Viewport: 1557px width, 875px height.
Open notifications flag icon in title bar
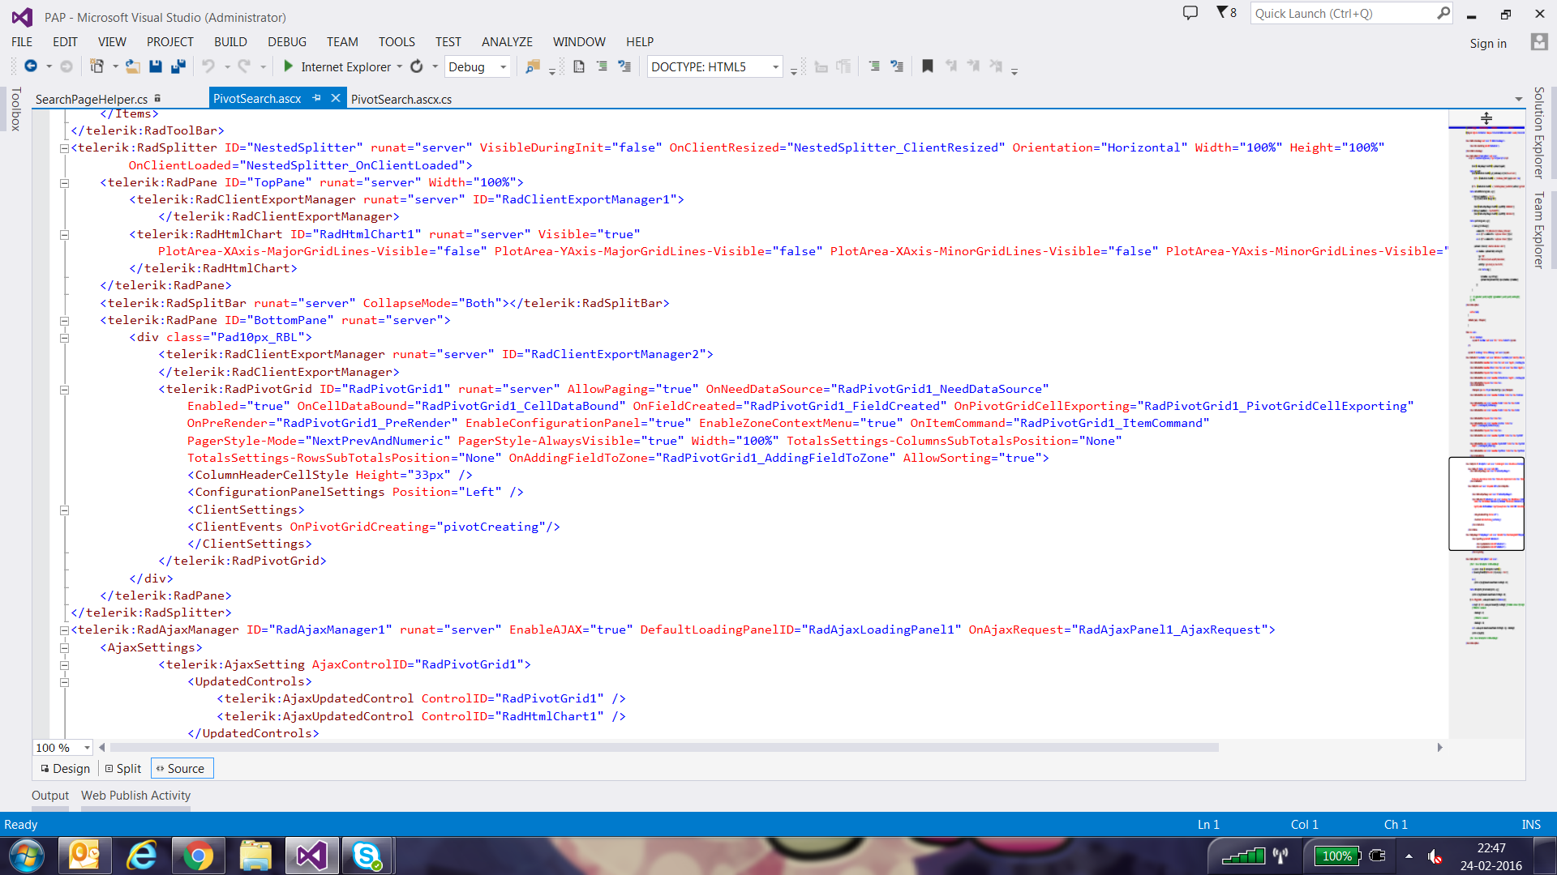[x=1222, y=12]
